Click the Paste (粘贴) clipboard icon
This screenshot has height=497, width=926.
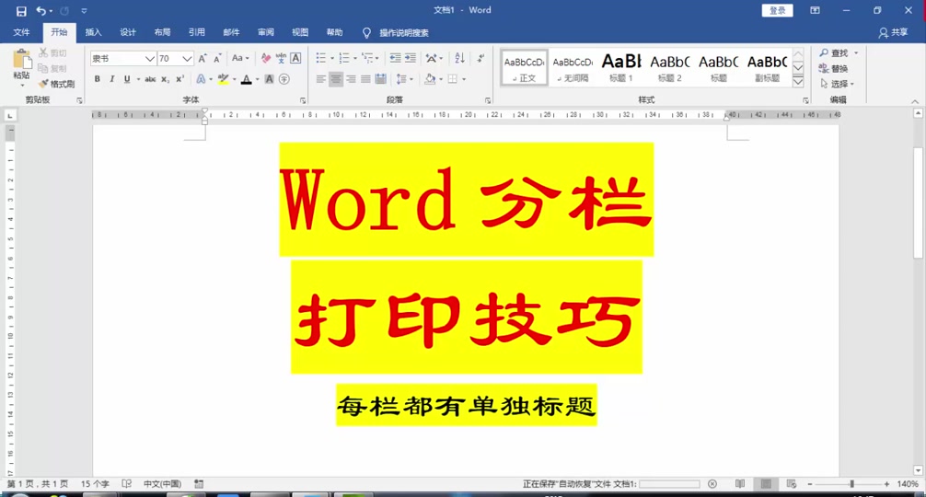click(x=22, y=60)
